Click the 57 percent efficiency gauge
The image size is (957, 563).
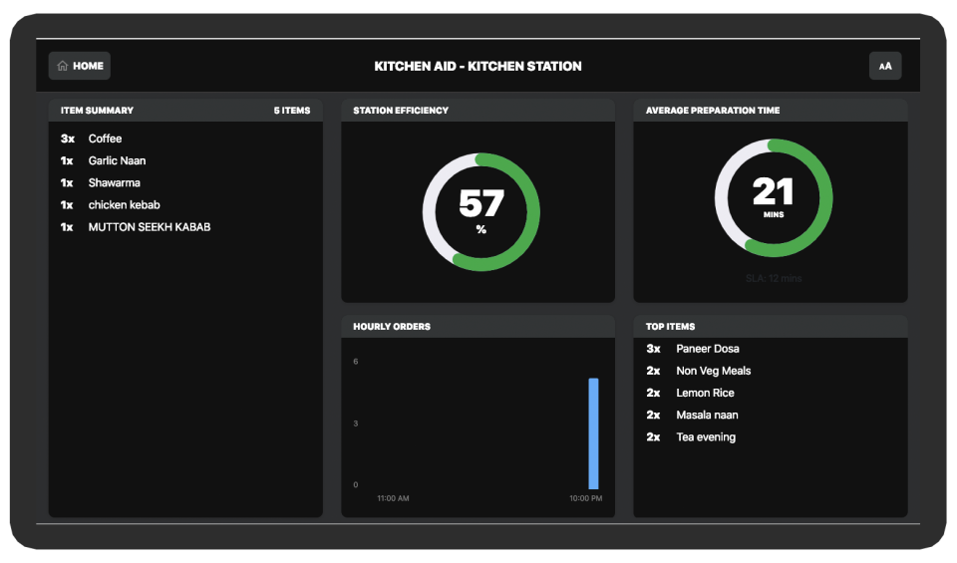[x=480, y=211]
